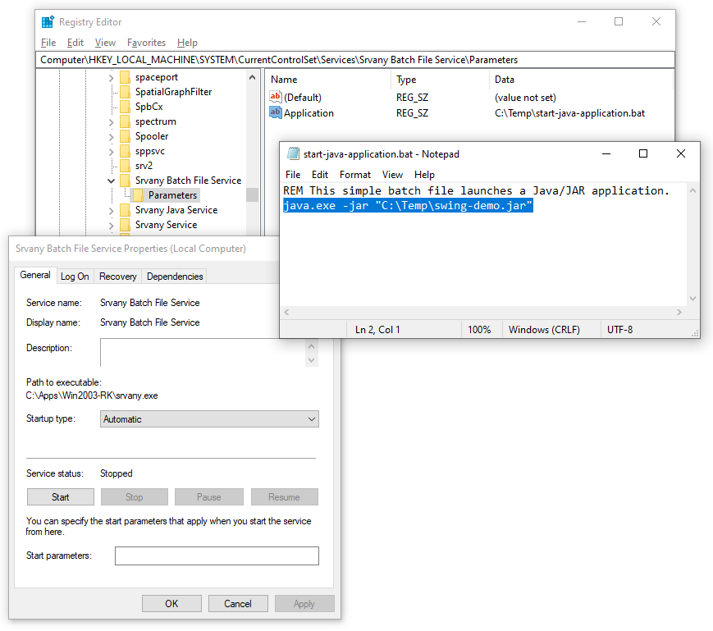Viewport: 713px width, 631px height.
Task: Select the Parameters tree item
Action: click(x=172, y=195)
